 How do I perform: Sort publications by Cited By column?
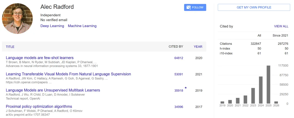pyautogui.click(x=176, y=47)
